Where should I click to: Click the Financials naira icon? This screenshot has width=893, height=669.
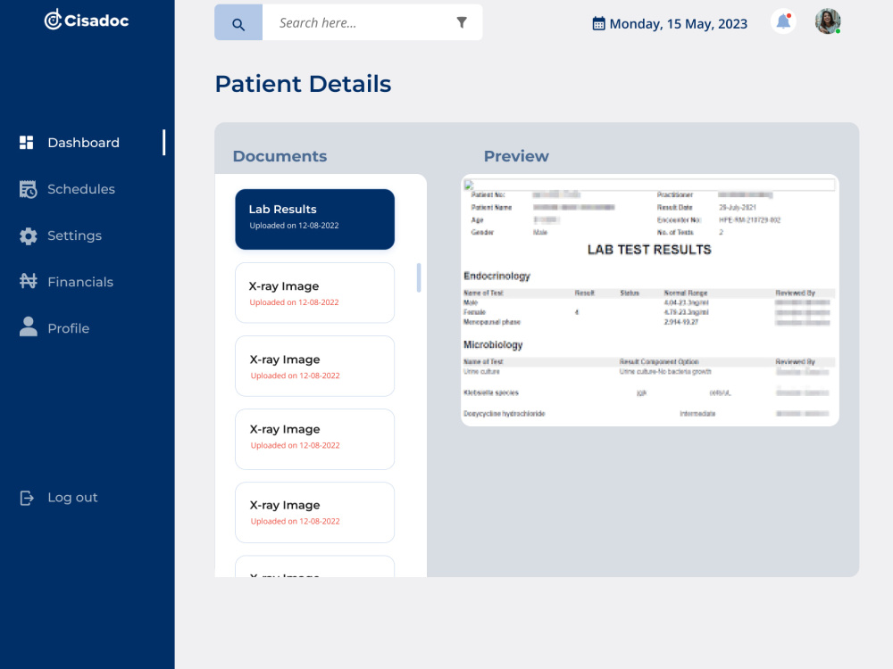tap(28, 281)
